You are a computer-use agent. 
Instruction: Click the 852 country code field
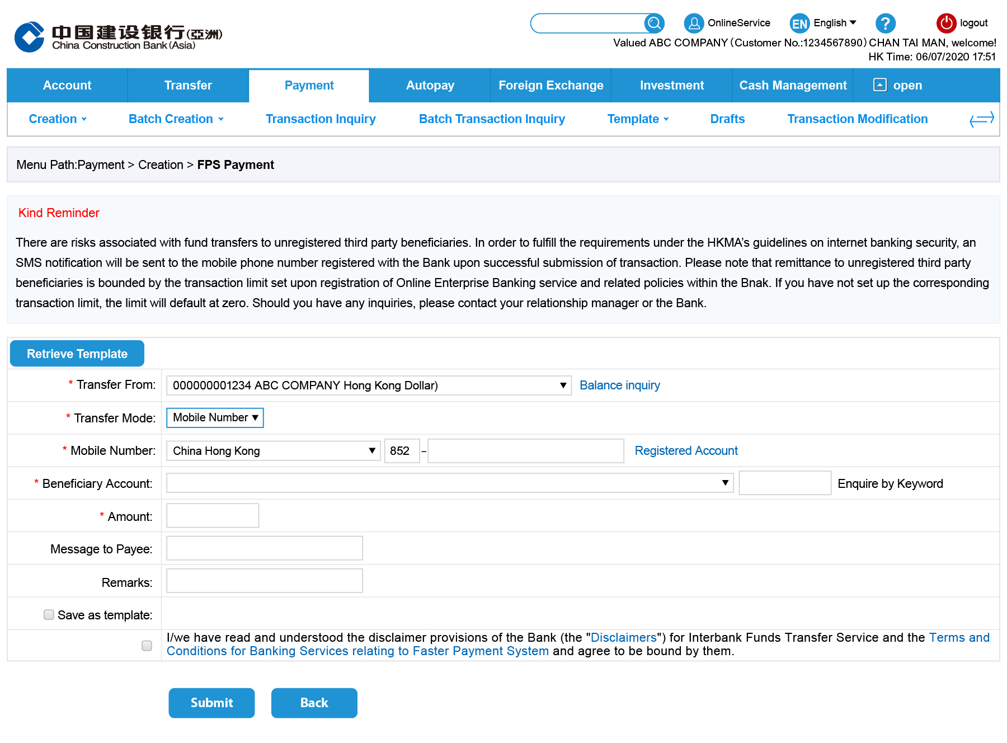click(402, 450)
